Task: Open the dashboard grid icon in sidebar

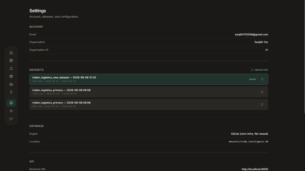Action: point(11,60)
